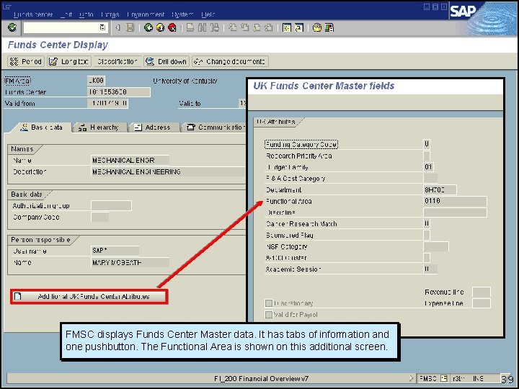Screen dimensions: 519x389
Task: Switch to the Communication tab
Action: coord(215,128)
